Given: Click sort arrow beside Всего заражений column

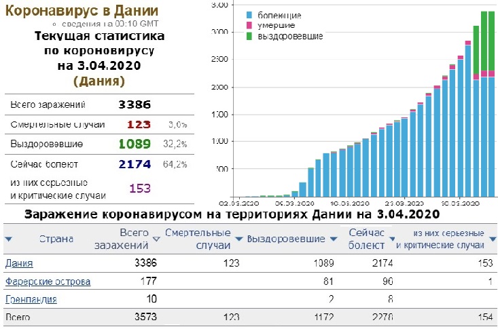Looking at the screenshot, I should pyautogui.click(x=158, y=239).
